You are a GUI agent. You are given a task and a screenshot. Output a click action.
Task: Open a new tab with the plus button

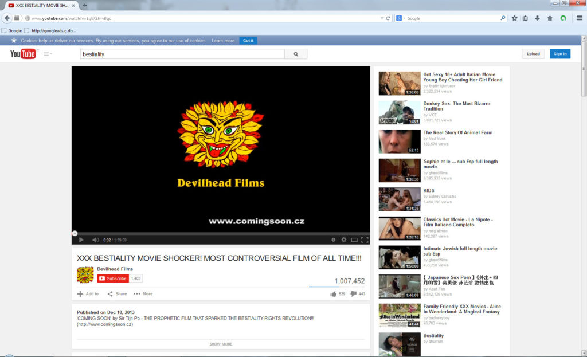[x=85, y=5]
